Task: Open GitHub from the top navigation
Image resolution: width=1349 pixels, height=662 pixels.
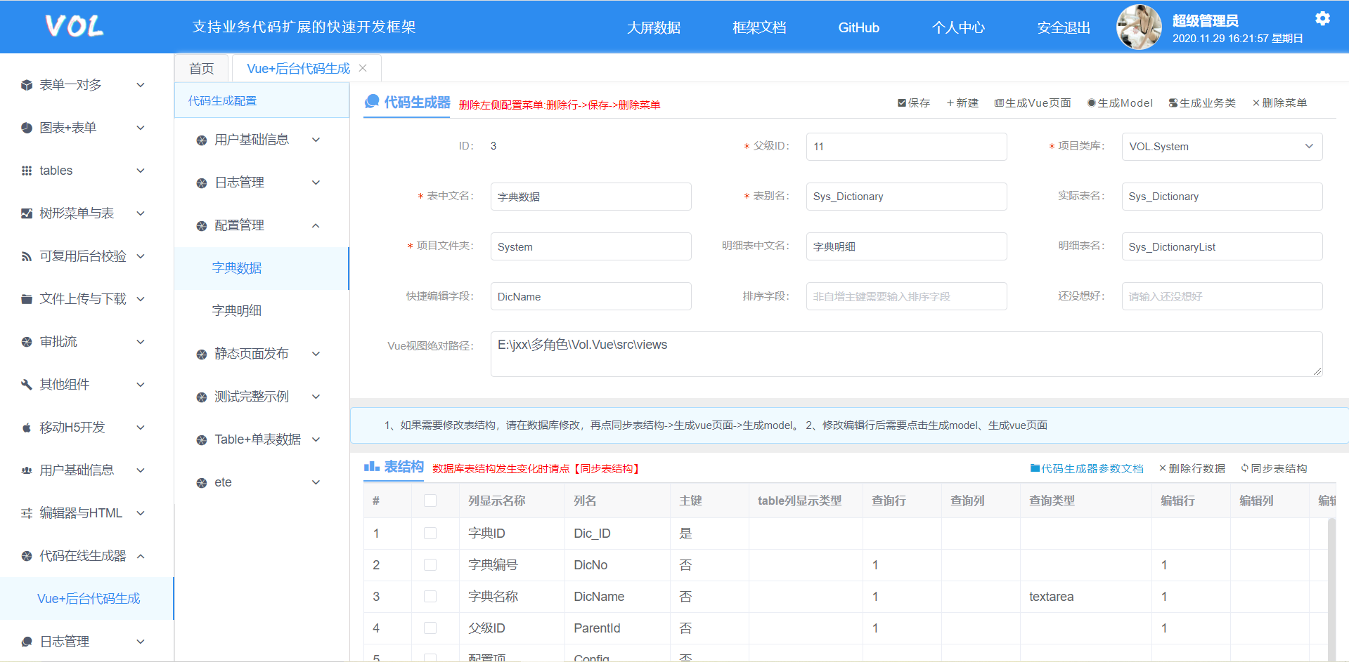Action: [x=858, y=27]
